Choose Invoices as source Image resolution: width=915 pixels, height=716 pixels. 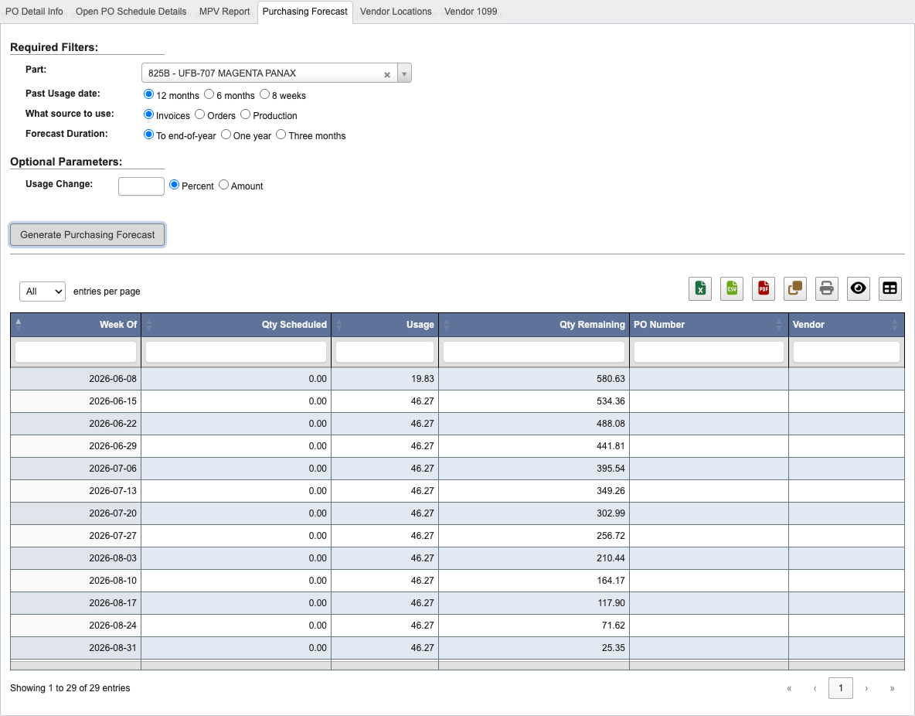coord(149,114)
